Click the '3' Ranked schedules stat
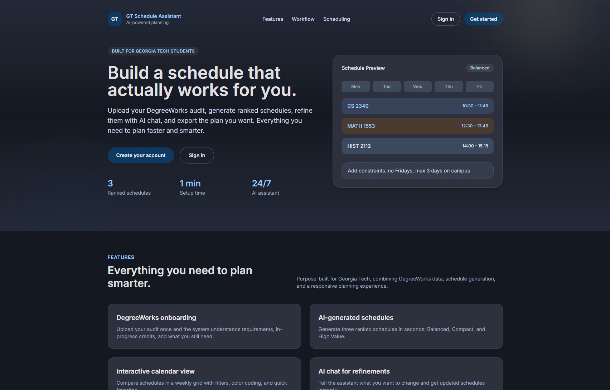 click(129, 187)
